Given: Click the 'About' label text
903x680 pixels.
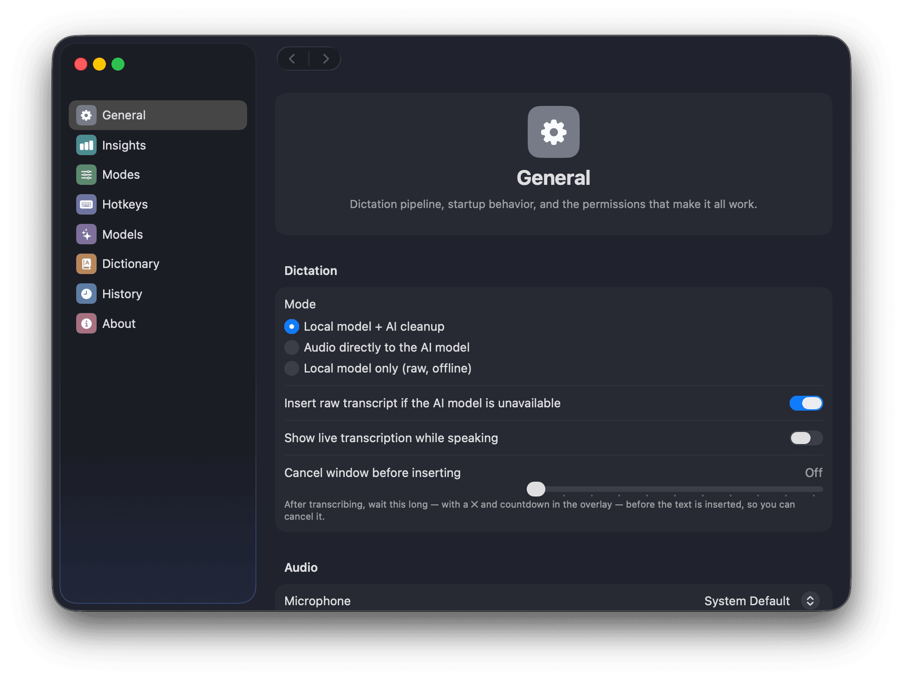Looking at the screenshot, I should pyautogui.click(x=119, y=324).
